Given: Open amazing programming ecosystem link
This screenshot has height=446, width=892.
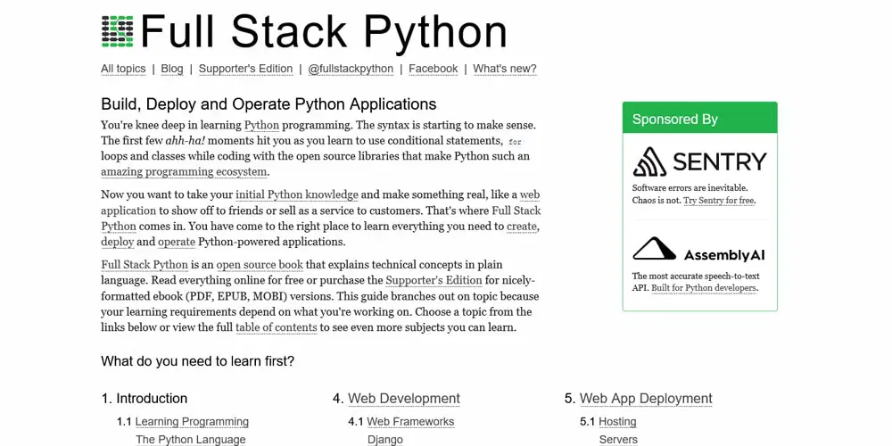Looking at the screenshot, I should [184, 172].
